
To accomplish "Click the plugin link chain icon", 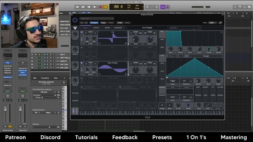I will click(x=221, y=23).
